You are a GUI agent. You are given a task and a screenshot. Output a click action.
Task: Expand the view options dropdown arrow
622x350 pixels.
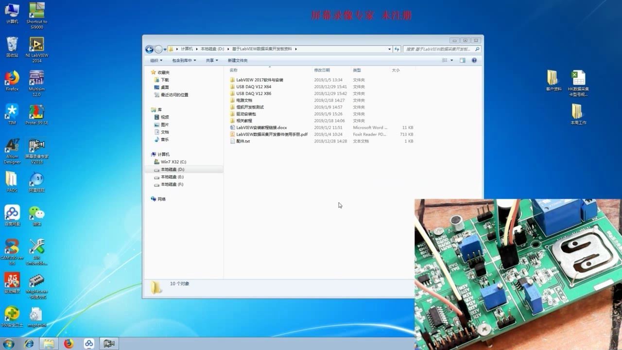click(x=451, y=60)
